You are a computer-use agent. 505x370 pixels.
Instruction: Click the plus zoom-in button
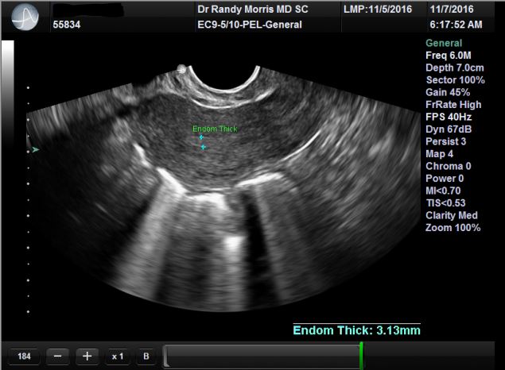coord(87,357)
